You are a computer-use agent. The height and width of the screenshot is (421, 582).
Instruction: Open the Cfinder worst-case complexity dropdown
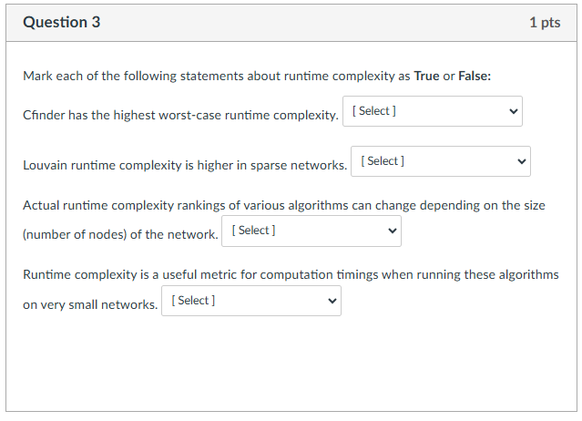click(x=432, y=111)
